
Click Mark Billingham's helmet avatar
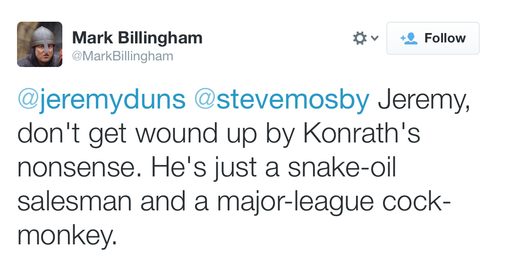pyautogui.click(x=40, y=44)
